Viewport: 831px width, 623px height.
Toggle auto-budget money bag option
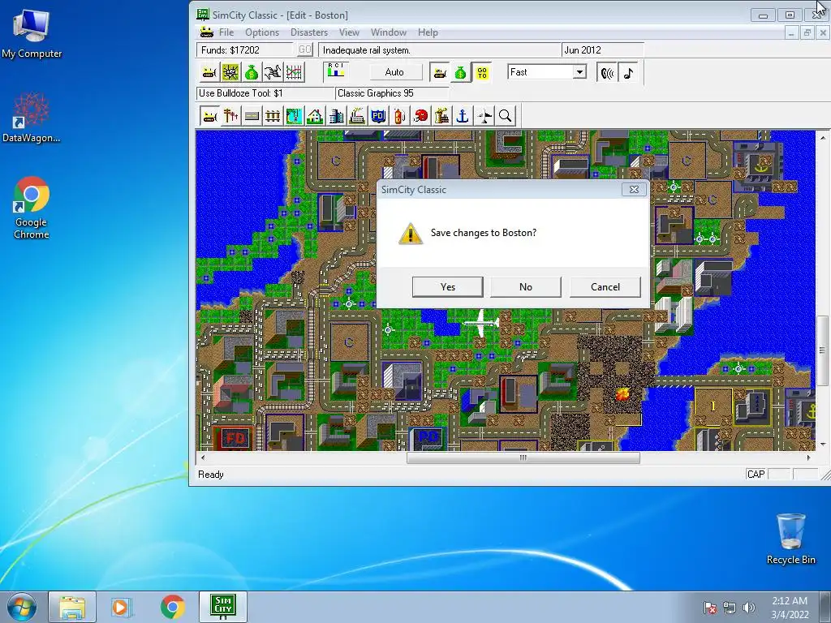pyautogui.click(x=461, y=72)
